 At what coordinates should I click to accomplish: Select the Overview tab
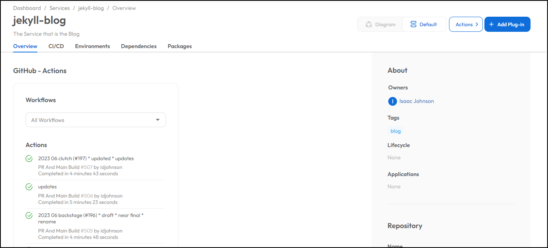click(25, 46)
